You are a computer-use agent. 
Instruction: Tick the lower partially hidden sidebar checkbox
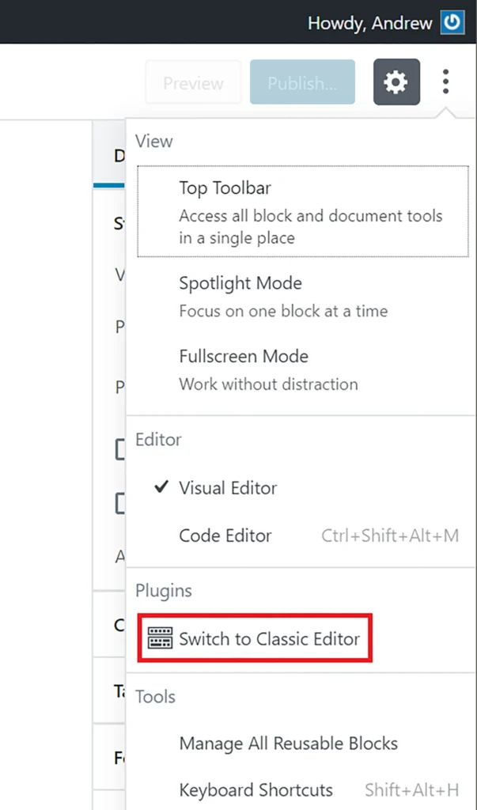coord(120,502)
